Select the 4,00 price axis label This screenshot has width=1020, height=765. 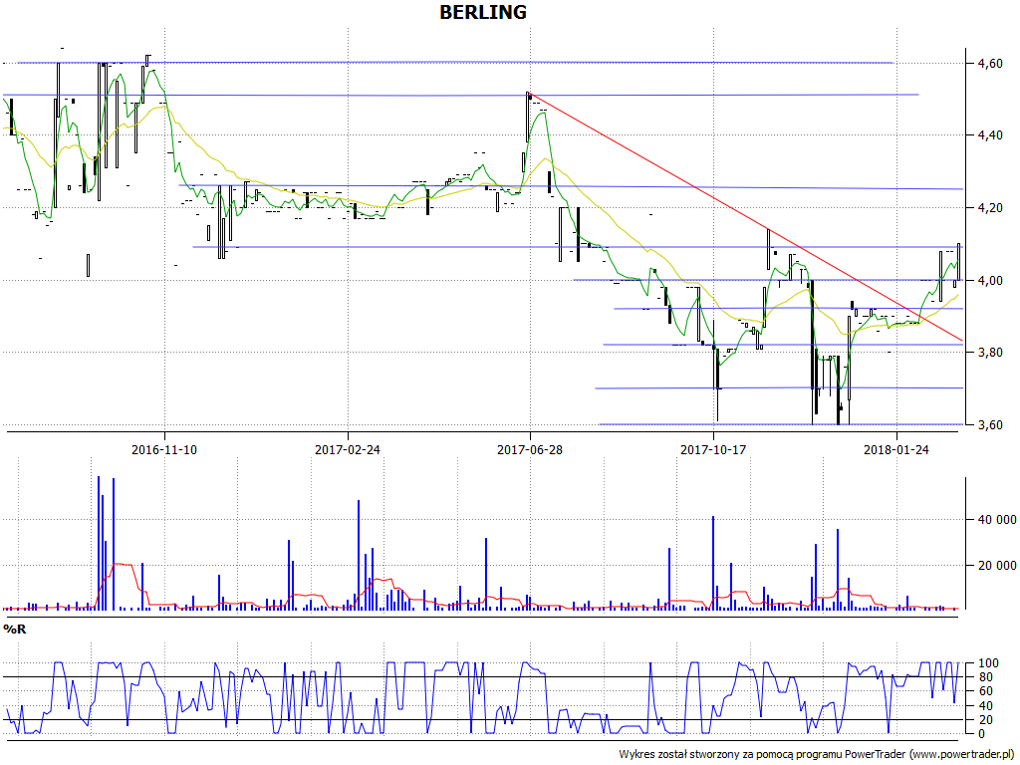click(x=989, y=280)
